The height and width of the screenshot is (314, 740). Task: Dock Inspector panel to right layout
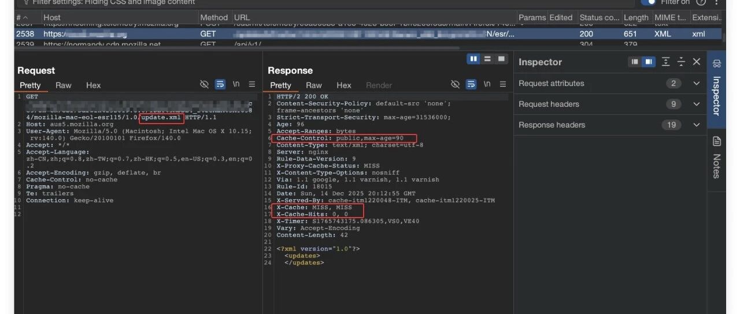(648, 62)
